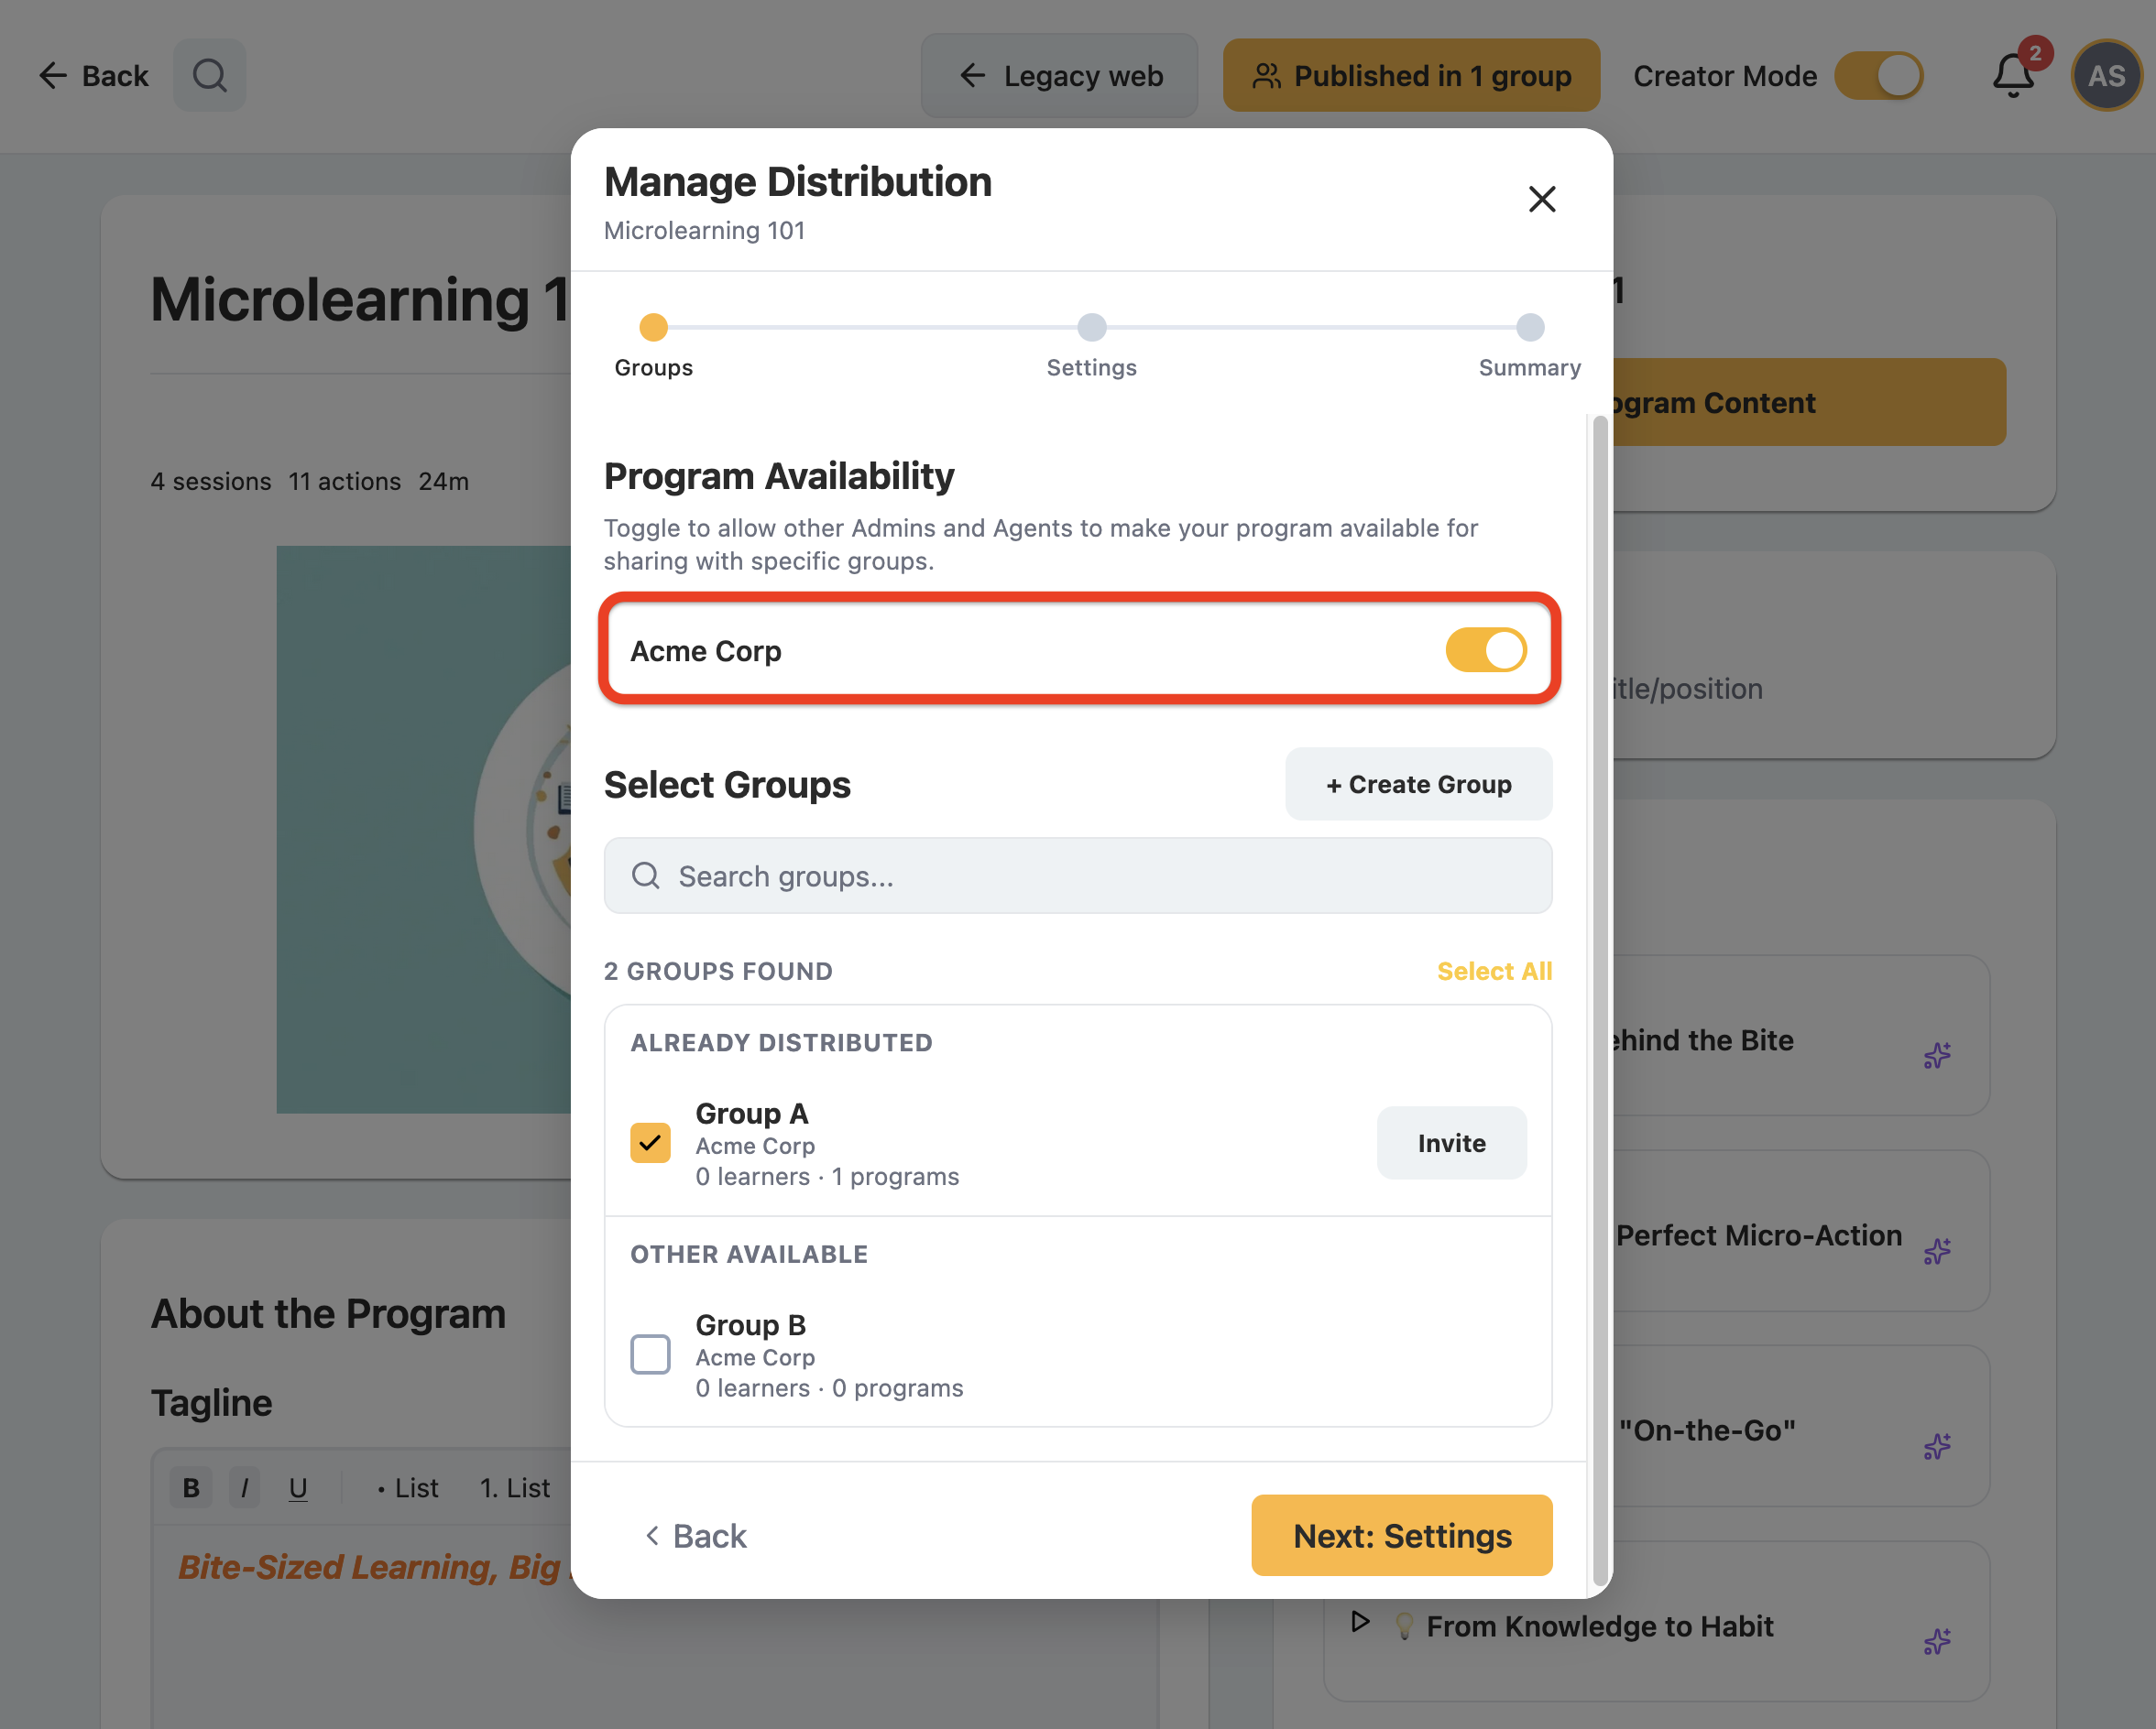Image resolution: width=2156 pixels, height=1729 pixels.
Task: Toggle Acme Corp program availability
Action: tap(1486, 650)
